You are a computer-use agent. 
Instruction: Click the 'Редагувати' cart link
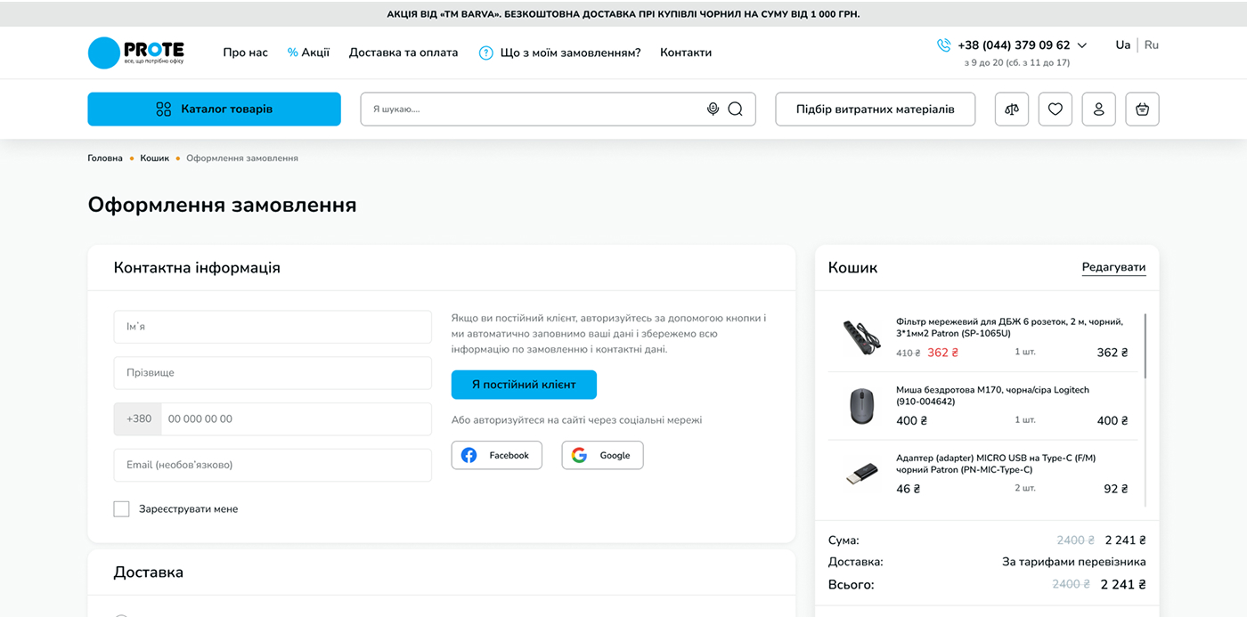pyautogui.click(x=1113, y=267)
